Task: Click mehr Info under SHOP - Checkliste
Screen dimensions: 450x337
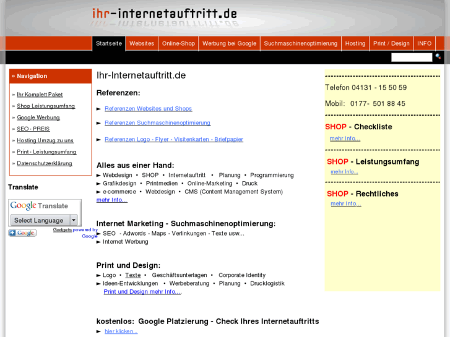Action: [x=345, y=139]
